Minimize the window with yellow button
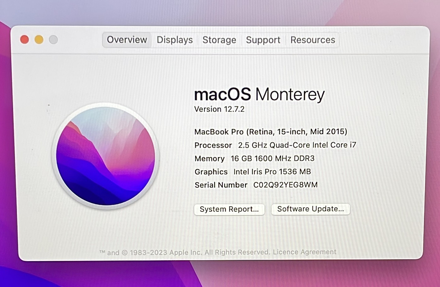 tap(39, 40)
